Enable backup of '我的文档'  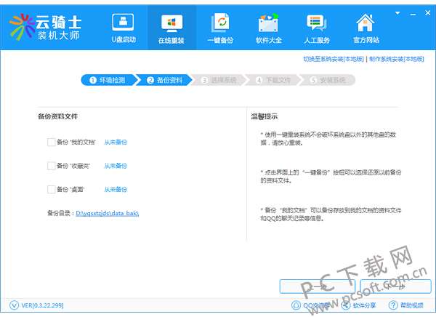(x=52, y=143)
